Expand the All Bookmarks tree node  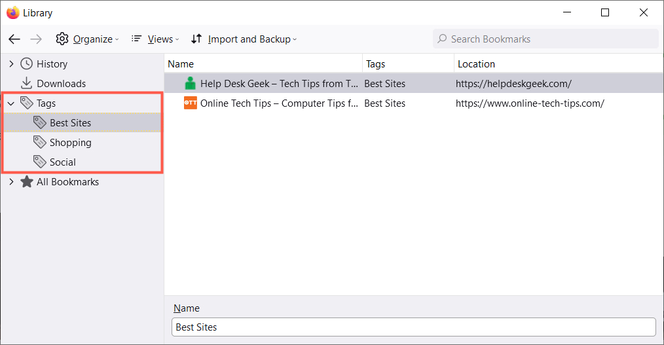tap(10, 182)
